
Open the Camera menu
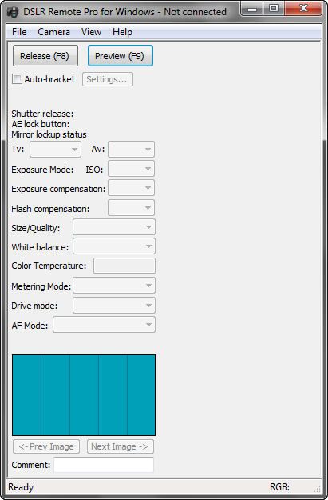(53, 32)
